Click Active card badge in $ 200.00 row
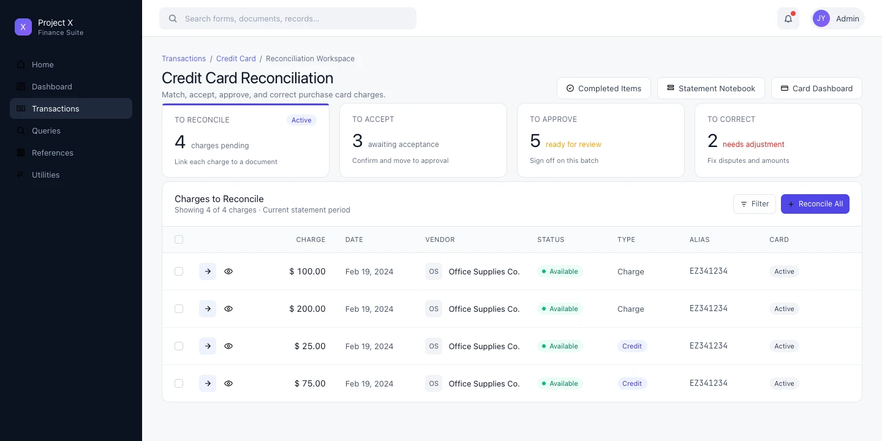This screenshot has height=441, width=882. (x=784, y=309)
